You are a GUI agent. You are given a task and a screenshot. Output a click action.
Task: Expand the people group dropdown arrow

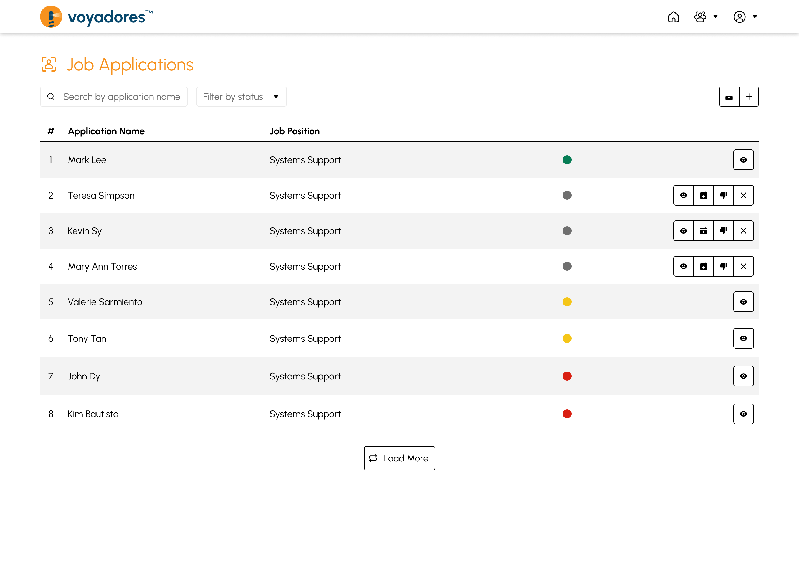point(715,17)
